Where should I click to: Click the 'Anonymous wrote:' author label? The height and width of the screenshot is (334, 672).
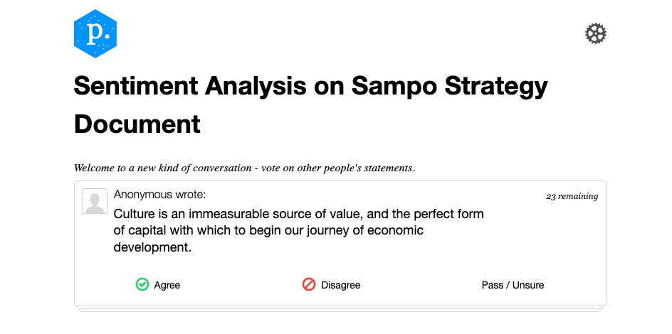point(160,195)
